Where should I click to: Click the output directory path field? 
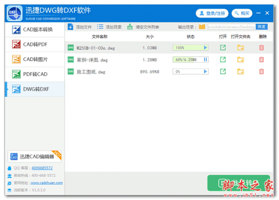(232, 27)
